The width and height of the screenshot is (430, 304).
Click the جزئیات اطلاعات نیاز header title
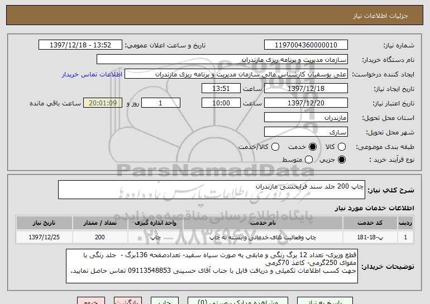pyautogui.click(x=380, y=16)
